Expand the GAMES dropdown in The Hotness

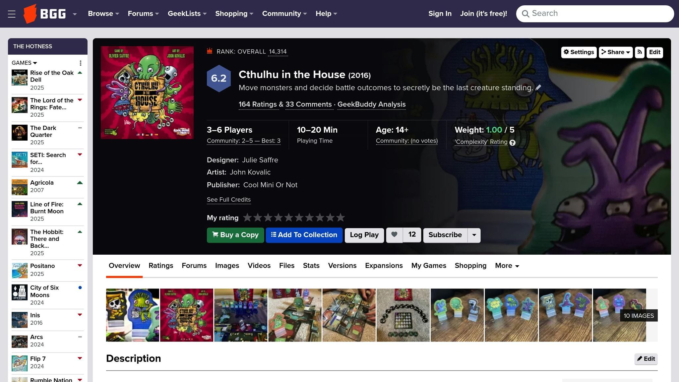tap(24, 63)
